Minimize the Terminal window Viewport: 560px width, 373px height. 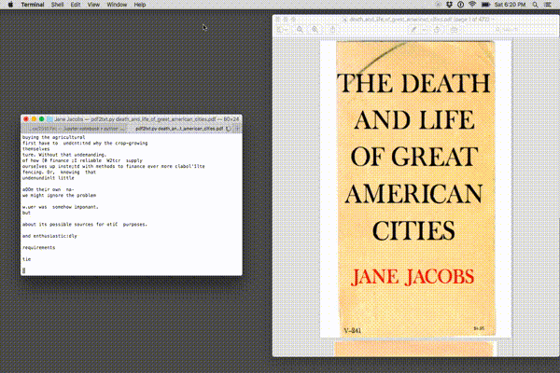[x=34, y=119]
